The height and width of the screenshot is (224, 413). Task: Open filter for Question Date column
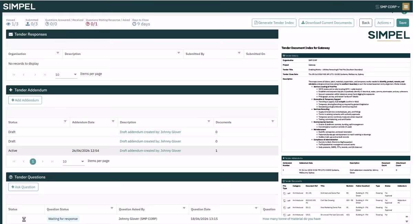click(256, 209)
